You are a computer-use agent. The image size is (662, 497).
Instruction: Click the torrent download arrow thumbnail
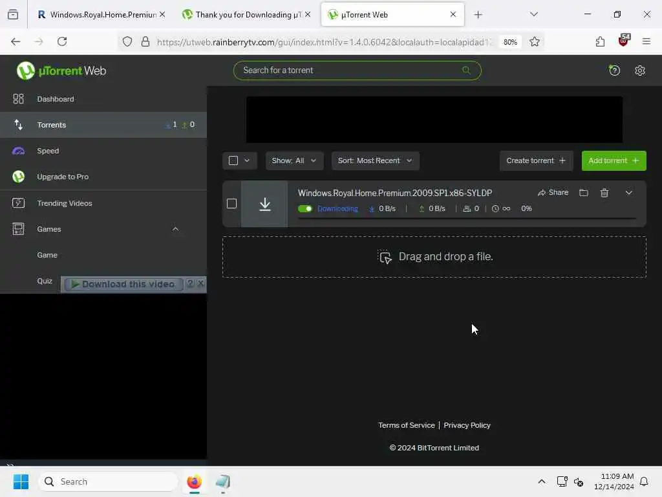(x=264, y=204)
